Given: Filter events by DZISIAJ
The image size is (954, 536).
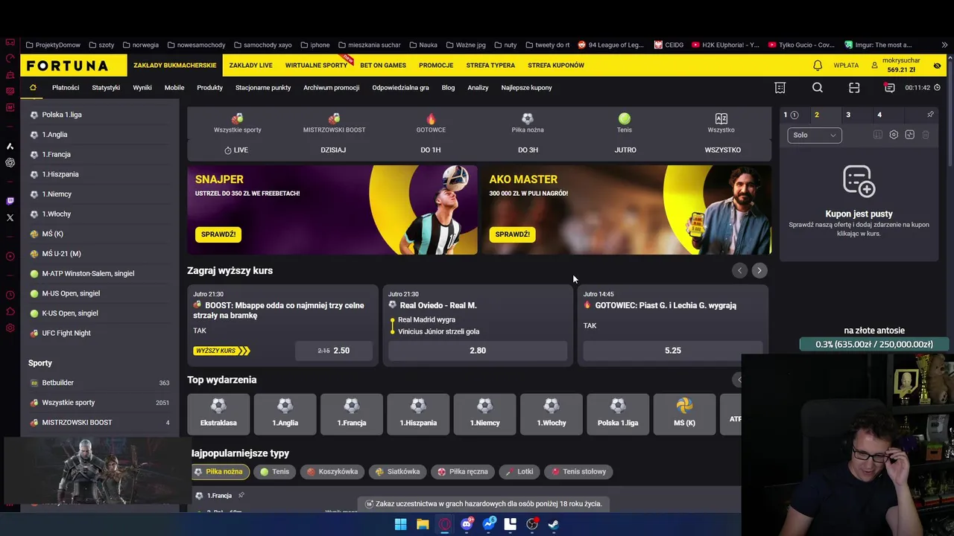Looking at the screenshot, I should (333, 150).
